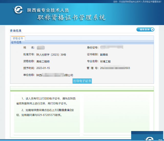Click note 1 about 电子证书 registration
Screen dimensions: 164x141
point(46,101)
